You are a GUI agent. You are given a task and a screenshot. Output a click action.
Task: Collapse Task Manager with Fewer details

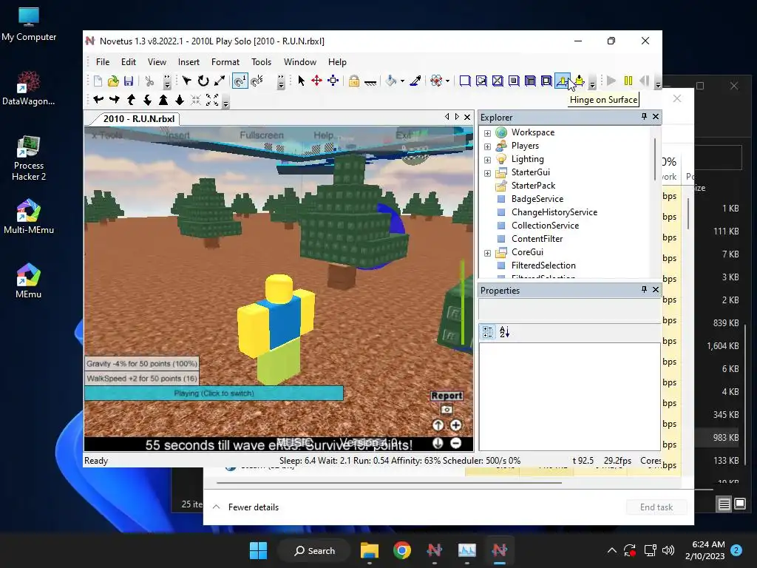click(245, 507)
